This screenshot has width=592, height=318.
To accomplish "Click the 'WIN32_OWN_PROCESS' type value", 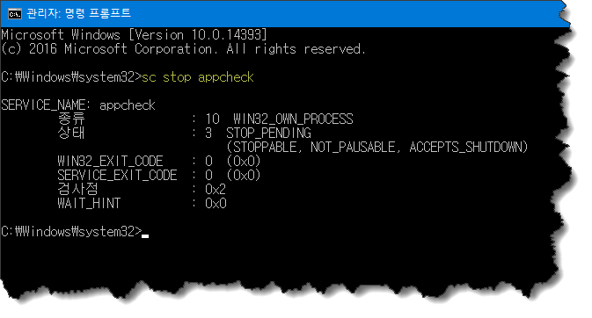I will [293, 119].
